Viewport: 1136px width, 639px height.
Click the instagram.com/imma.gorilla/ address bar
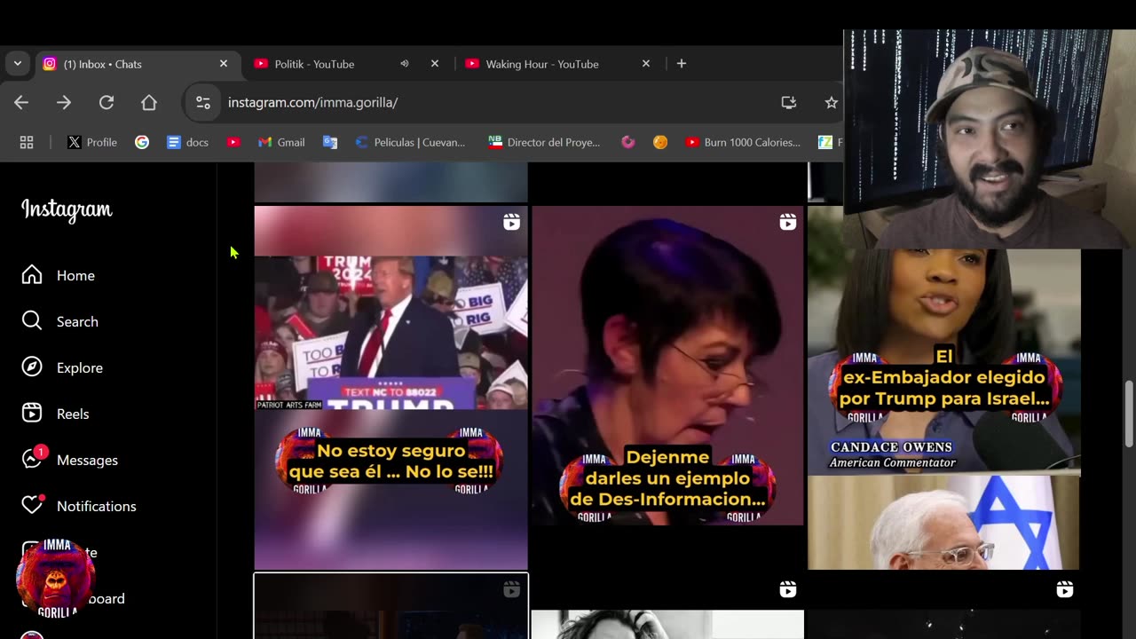[312, 103]
